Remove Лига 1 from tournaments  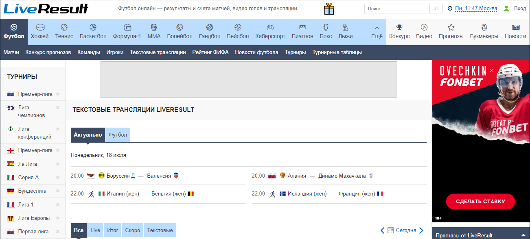click(58, 204)
